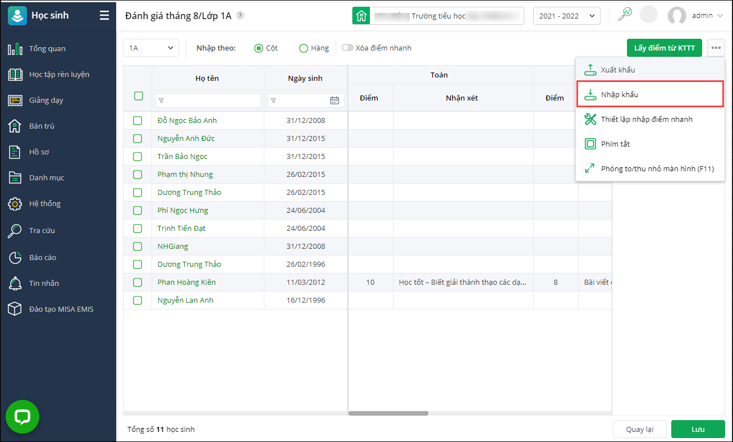733x442 pixels.
Task: Check the box for Trần Bảo Ngọc
Action: (138, 157)
